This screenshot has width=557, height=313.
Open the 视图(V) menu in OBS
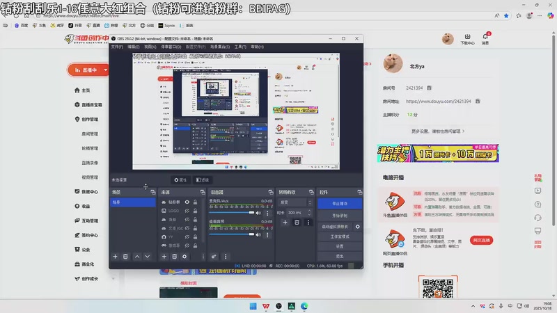[150, 47]
